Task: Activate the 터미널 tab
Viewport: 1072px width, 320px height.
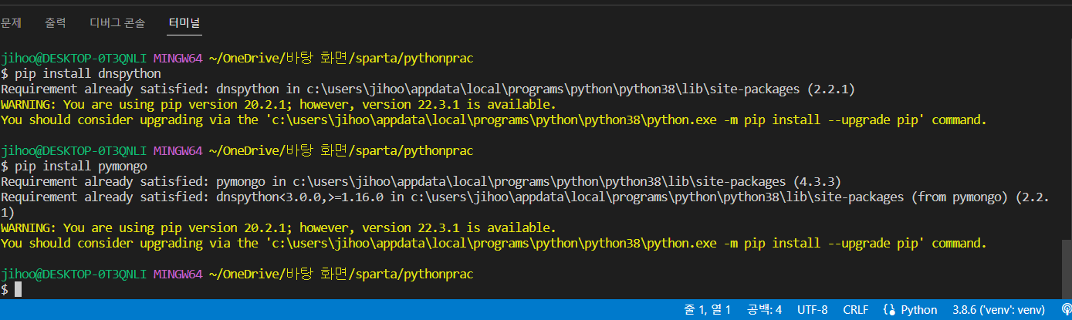Action: (185, 23)
